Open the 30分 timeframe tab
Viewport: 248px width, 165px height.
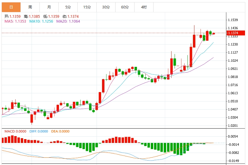tap(106, 7)
